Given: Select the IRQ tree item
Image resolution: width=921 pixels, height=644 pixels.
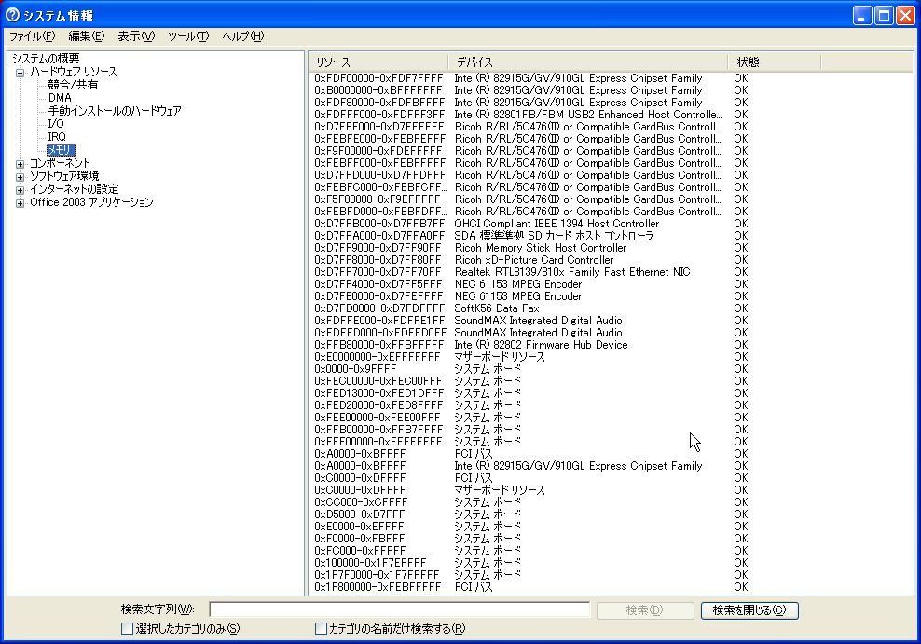Looking at the screenshot, I should pos(57,137).
